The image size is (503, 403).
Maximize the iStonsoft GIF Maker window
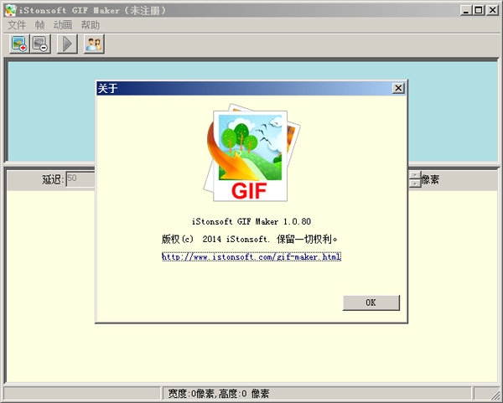tap(479, 10)
